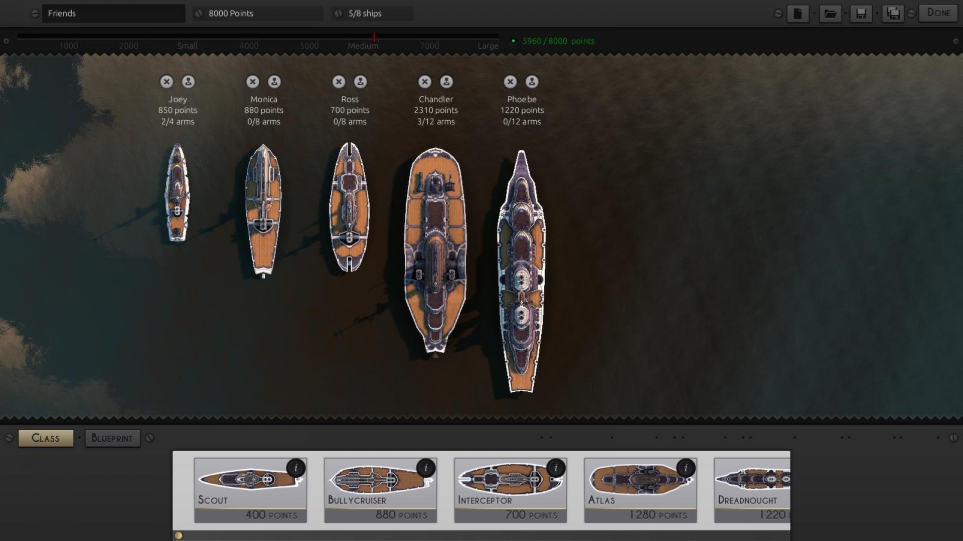This screenshot has height=541, width=963.
Task: Click the captain icon above Monica
Action: click(x=274, y=82)
